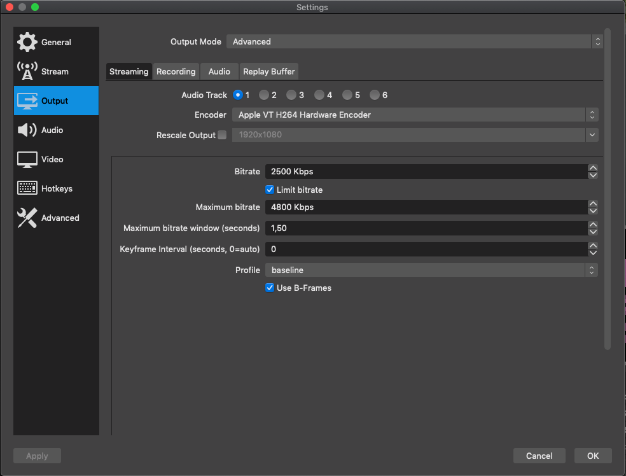The width and height of the screenshot is (626, 476).
Task: Click the Maximum bitrate input field
Action: pyautogui.click(x=425, y=207)
